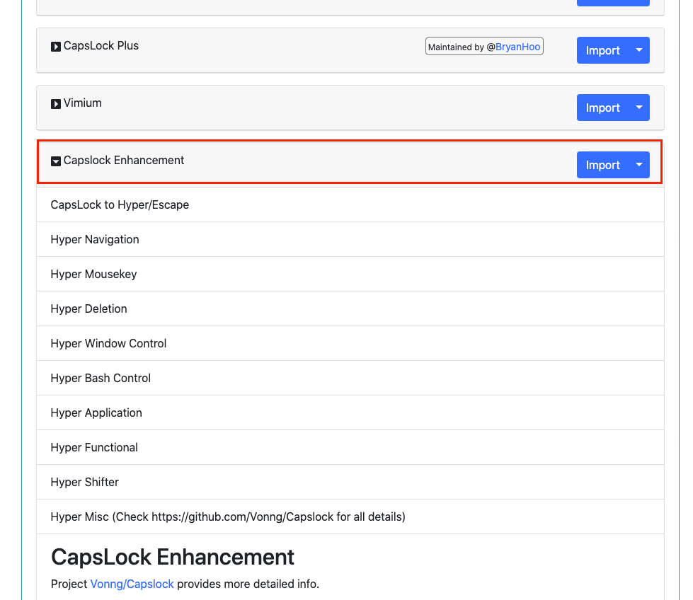Open the Vonng/Capslock project link
The image size is (693, 600).
pos(132,584)
